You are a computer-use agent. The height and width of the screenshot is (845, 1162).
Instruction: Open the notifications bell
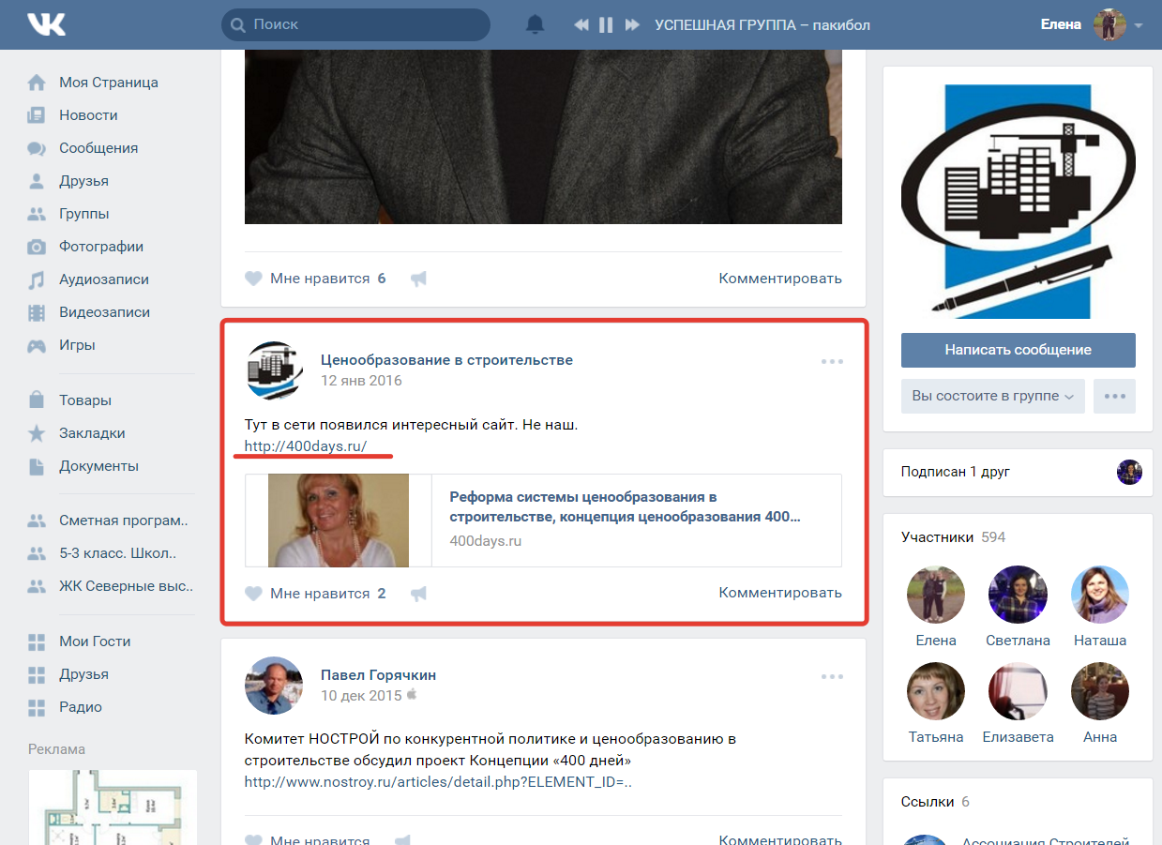tap(535, 24)
